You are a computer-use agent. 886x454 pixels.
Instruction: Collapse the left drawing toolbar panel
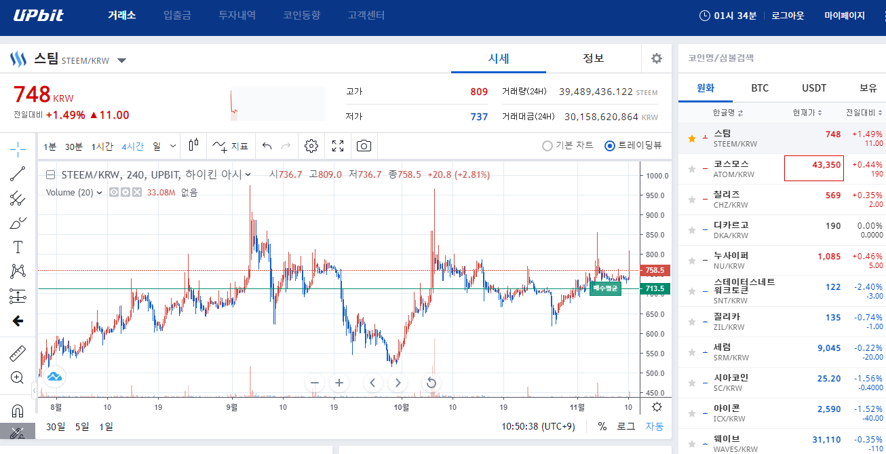pyautogui.click(x=35, y=390)
